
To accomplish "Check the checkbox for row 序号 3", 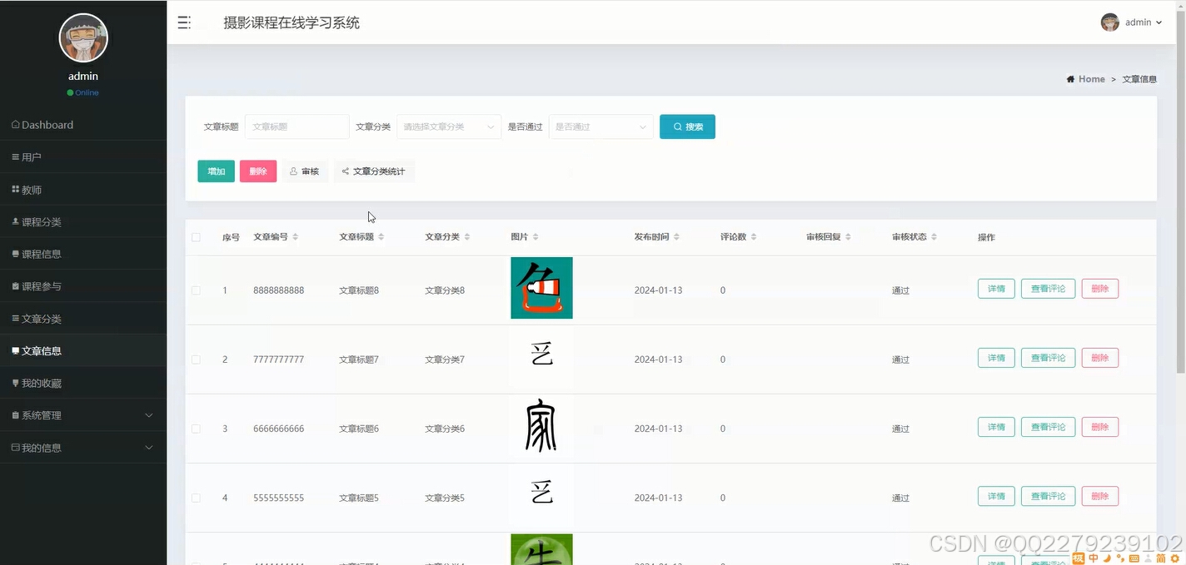I will coord(197,428).
